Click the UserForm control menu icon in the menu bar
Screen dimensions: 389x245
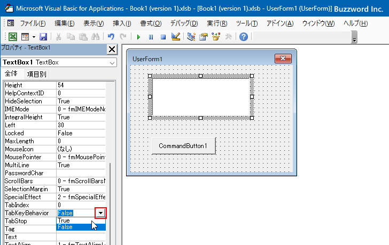click(x=11, y=23)
